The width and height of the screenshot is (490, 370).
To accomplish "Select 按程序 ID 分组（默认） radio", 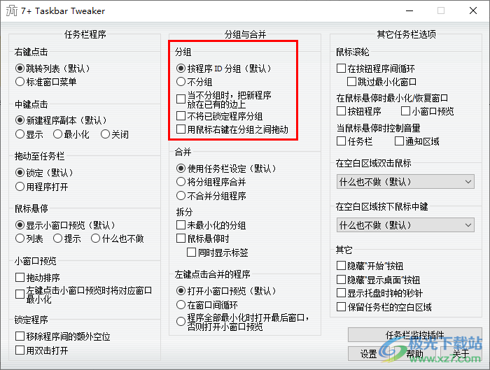I will click(181, 68).
